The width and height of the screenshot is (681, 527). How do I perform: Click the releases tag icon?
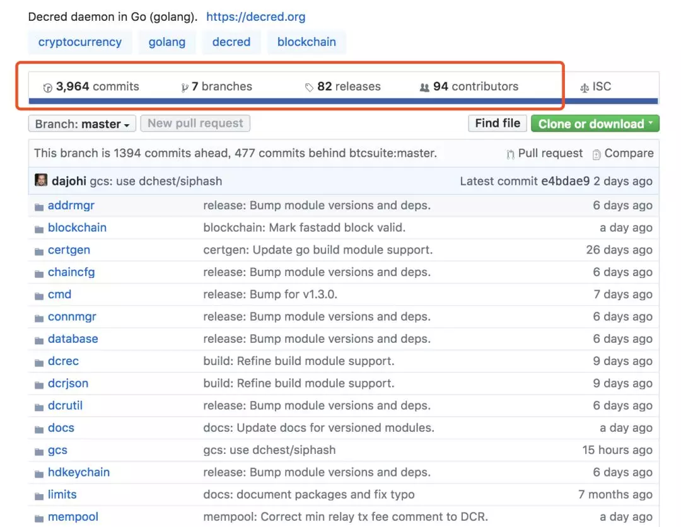coord(309,88)
